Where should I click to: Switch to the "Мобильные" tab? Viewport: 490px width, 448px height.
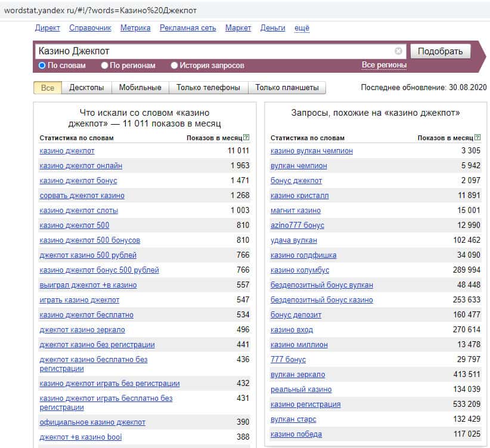click(140, 88)
